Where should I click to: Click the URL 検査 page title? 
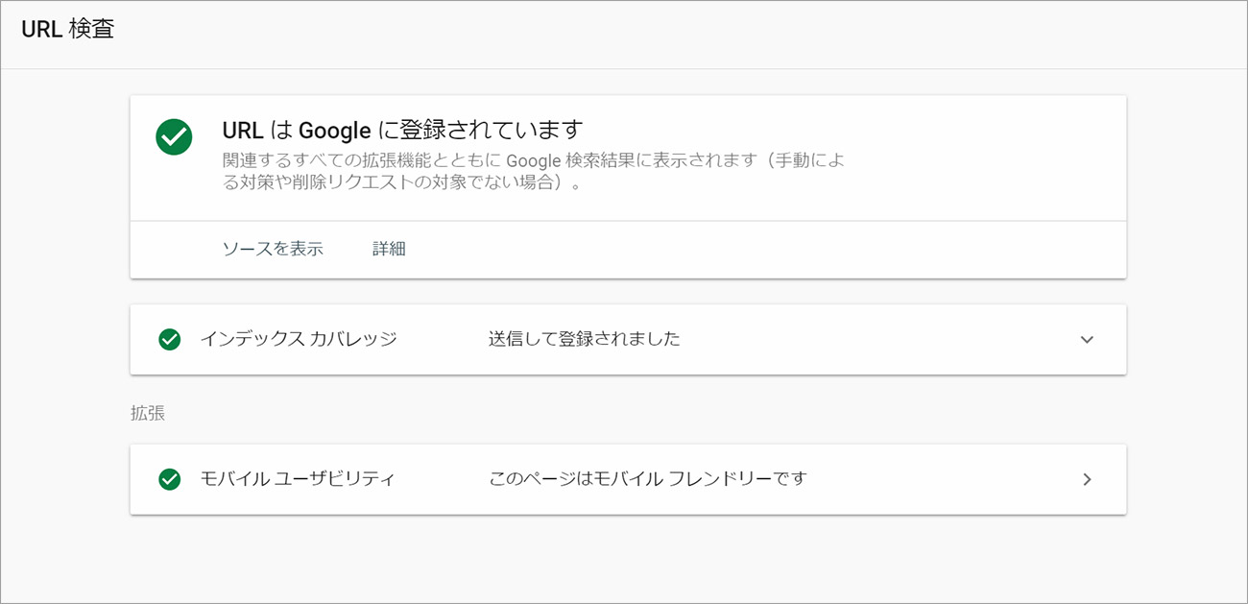click(x=67, y=30)
